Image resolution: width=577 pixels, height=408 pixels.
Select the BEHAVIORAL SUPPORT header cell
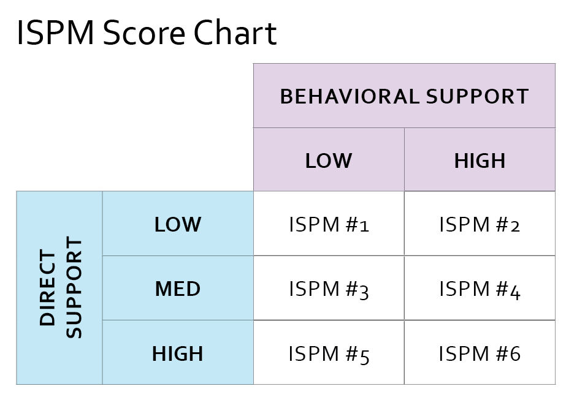coord(404,96)
